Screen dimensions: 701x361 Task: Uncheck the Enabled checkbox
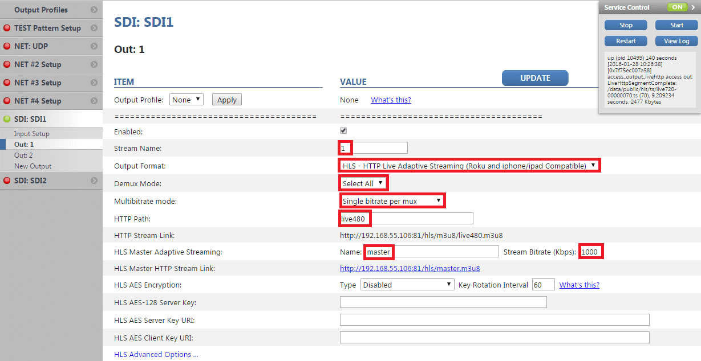[343, 130]
